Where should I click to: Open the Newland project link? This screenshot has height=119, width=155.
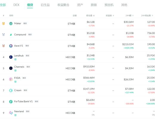click(19, 111)
